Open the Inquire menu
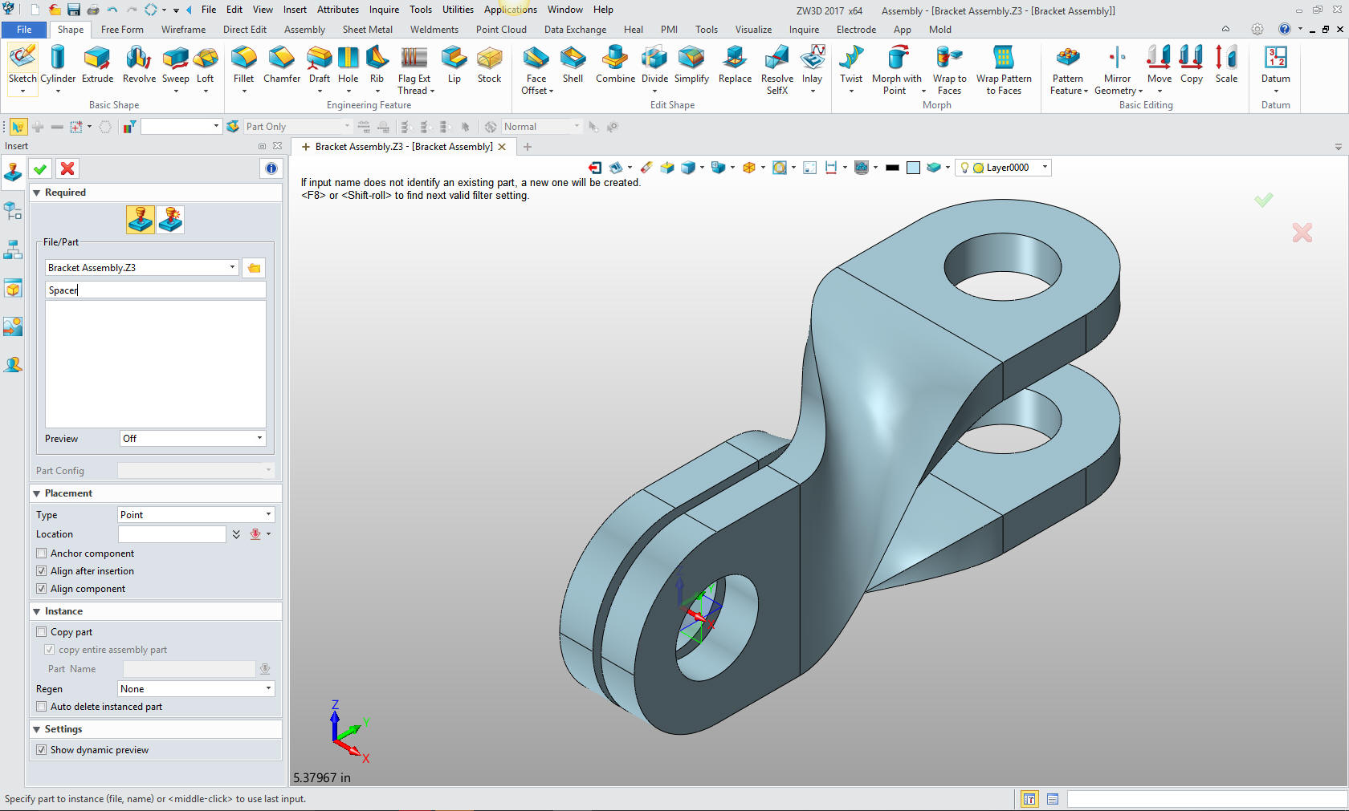The image size is (1349, 811). [384, 10]
